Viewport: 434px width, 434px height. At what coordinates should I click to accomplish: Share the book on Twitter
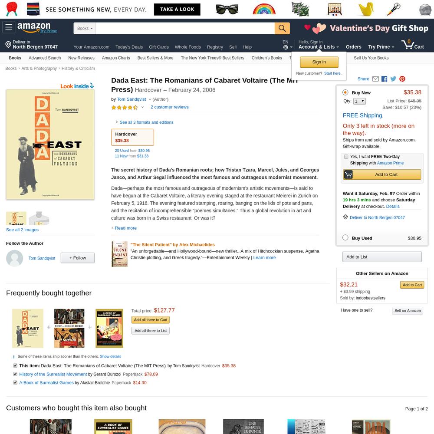click(393, 79)
